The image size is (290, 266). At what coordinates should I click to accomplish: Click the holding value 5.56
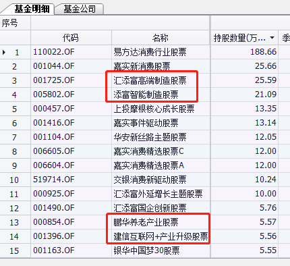(268, 236)
